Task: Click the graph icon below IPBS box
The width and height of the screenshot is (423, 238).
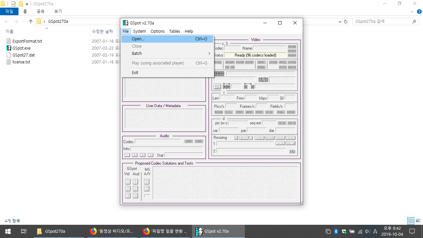Action: [217, 87]
